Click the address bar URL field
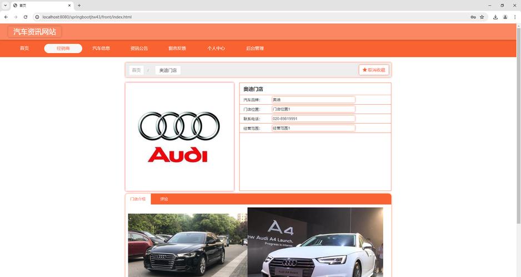The width and height of the screenshot is (521, 277). click(253, 17)
